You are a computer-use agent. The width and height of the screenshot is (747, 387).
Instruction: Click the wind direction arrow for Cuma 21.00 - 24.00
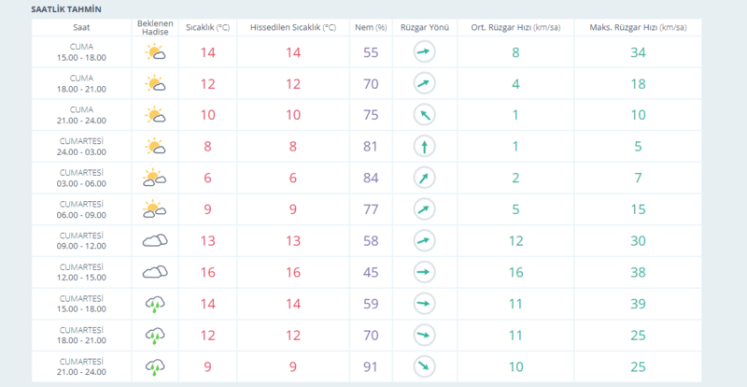tap(425, 115)
